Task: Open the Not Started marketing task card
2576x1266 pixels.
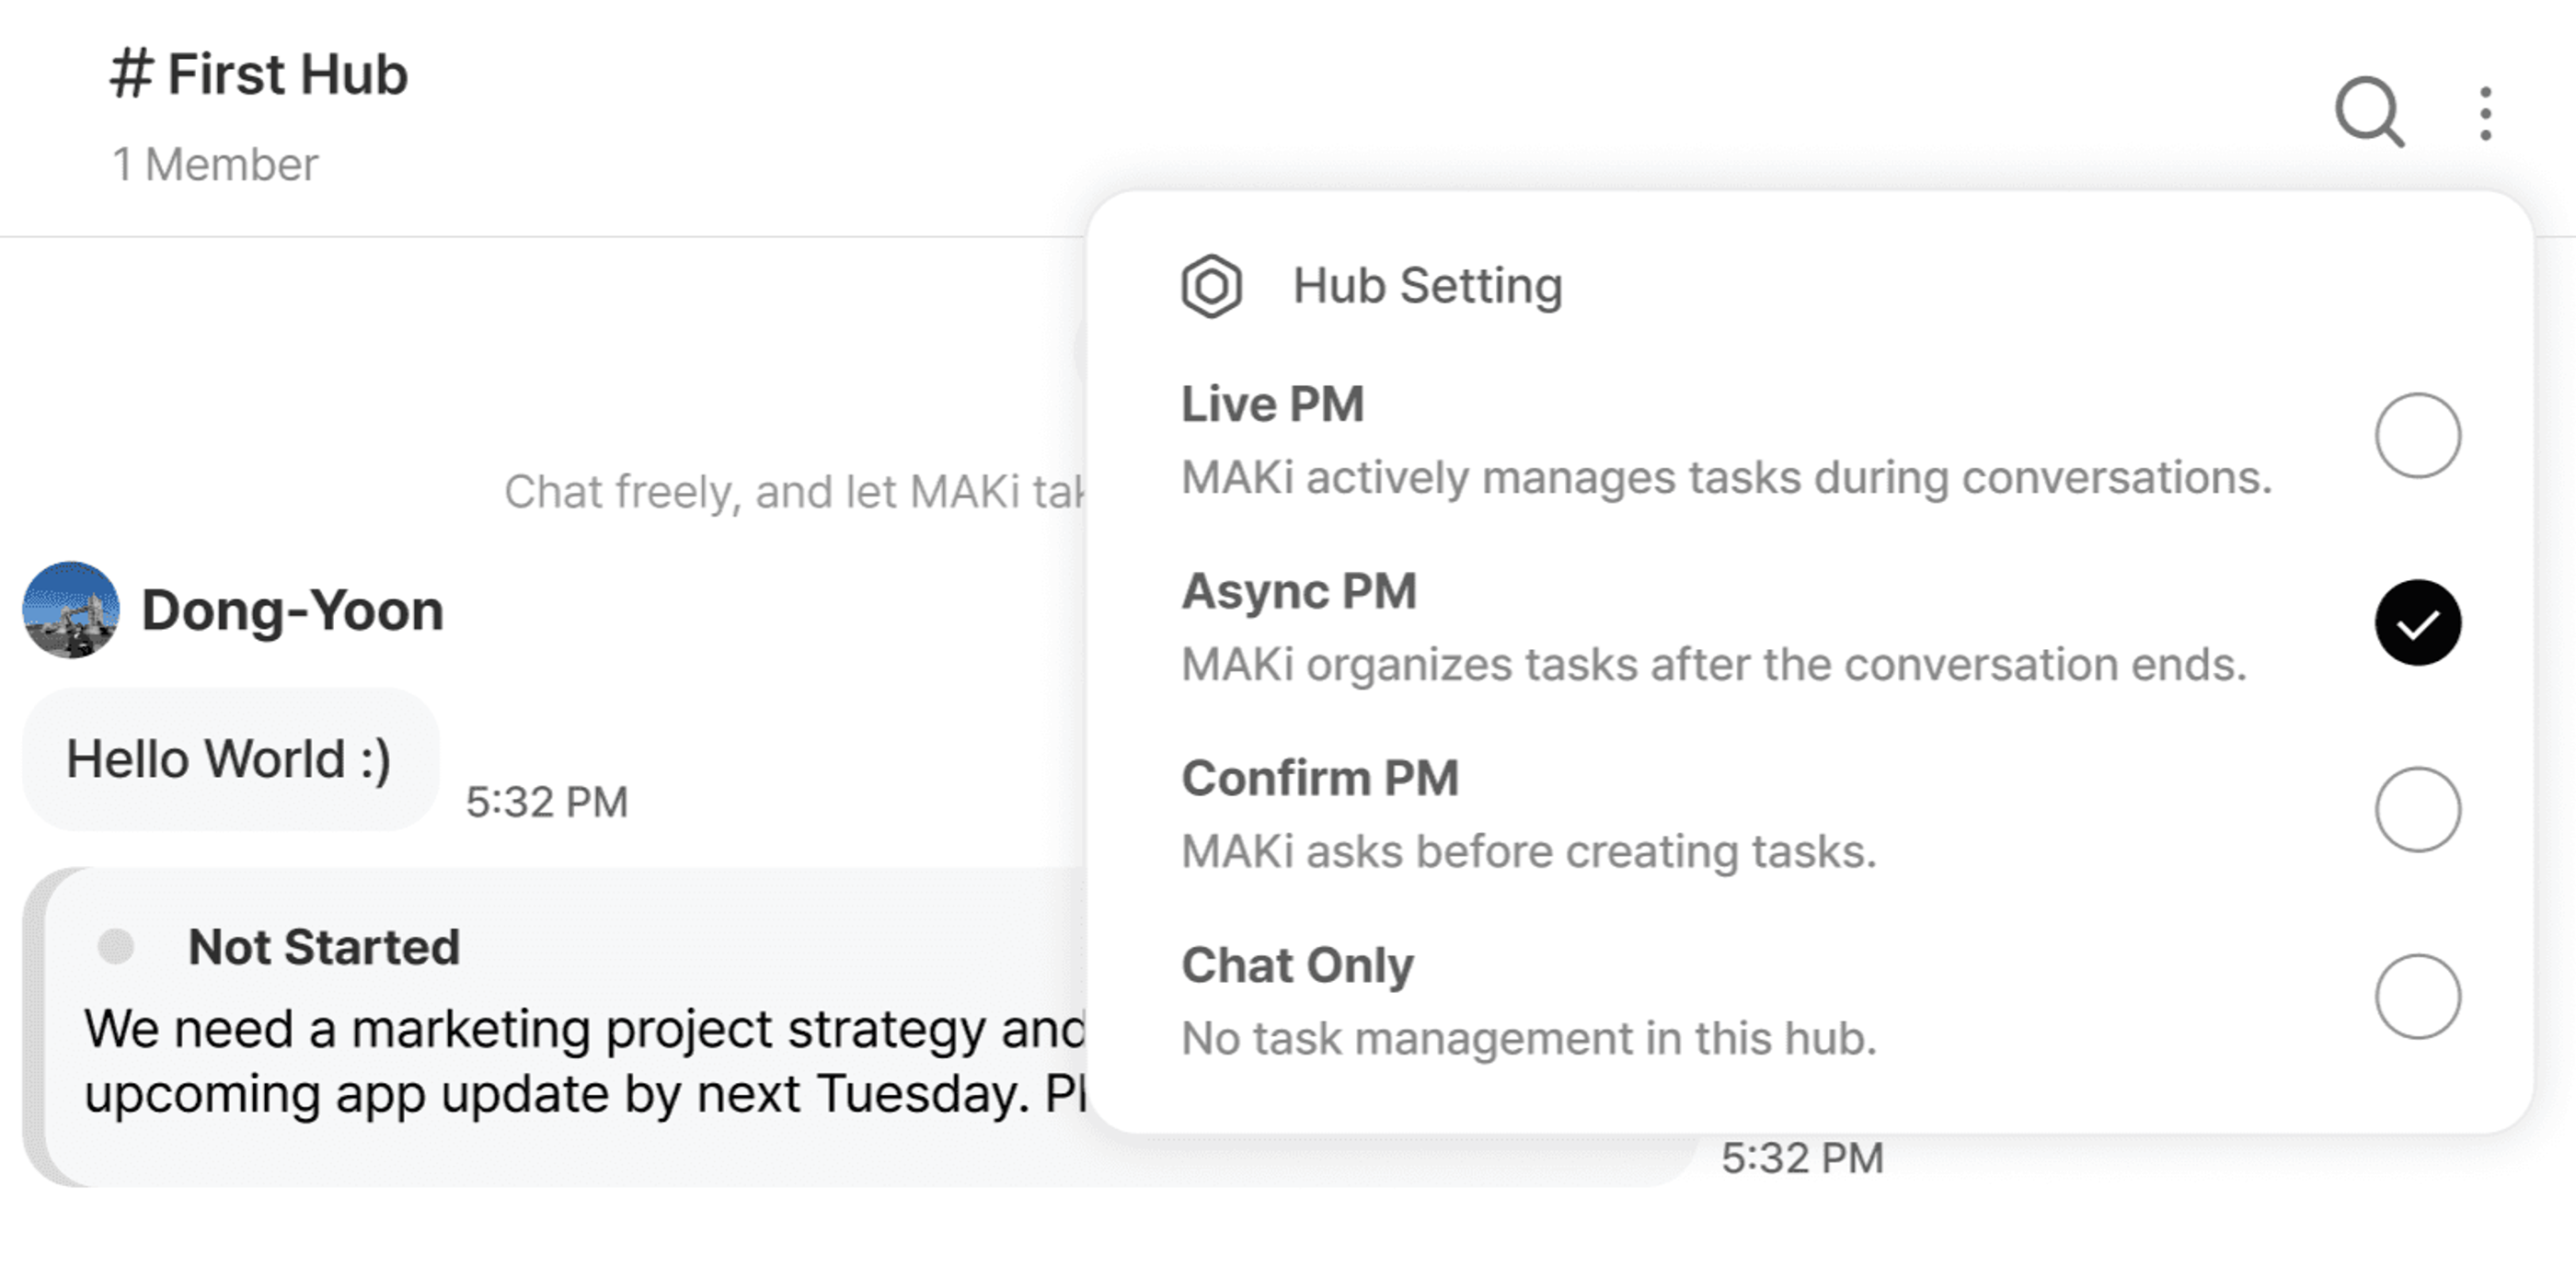Action: tap(860, 1027)
